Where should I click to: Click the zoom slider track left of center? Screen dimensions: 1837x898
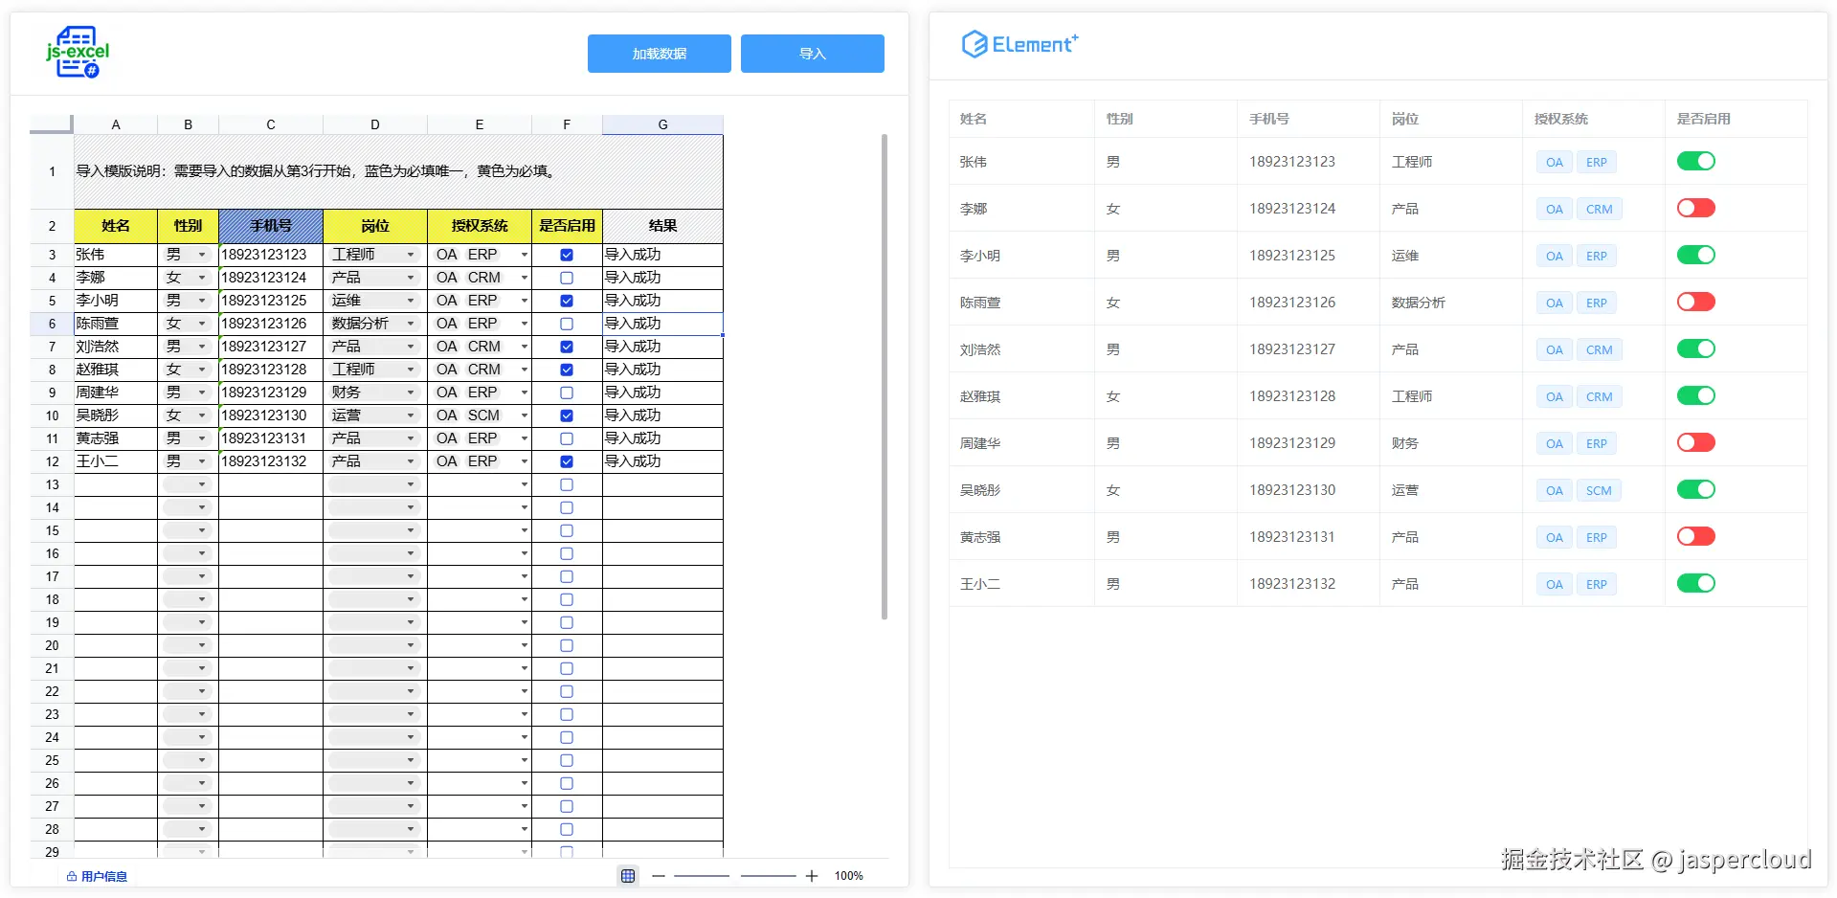tap(702, 876)
